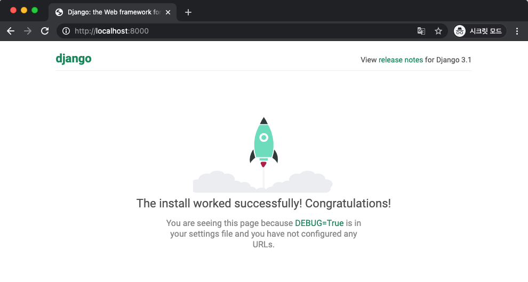Reload the localhost page

(45, 31)
